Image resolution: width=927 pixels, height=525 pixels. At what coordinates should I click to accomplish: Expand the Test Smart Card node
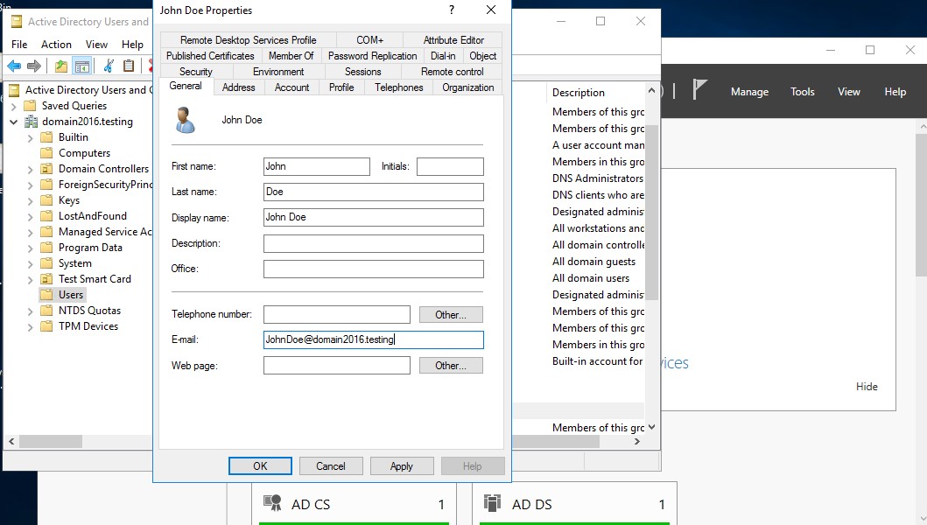(x=30, y=280)
